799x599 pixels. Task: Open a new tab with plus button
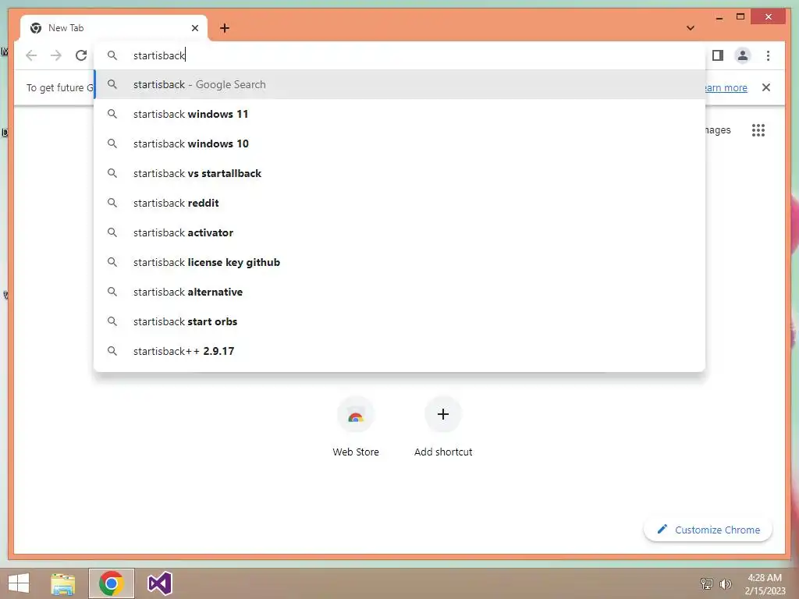pyautogui.click(x=225, y=28)
